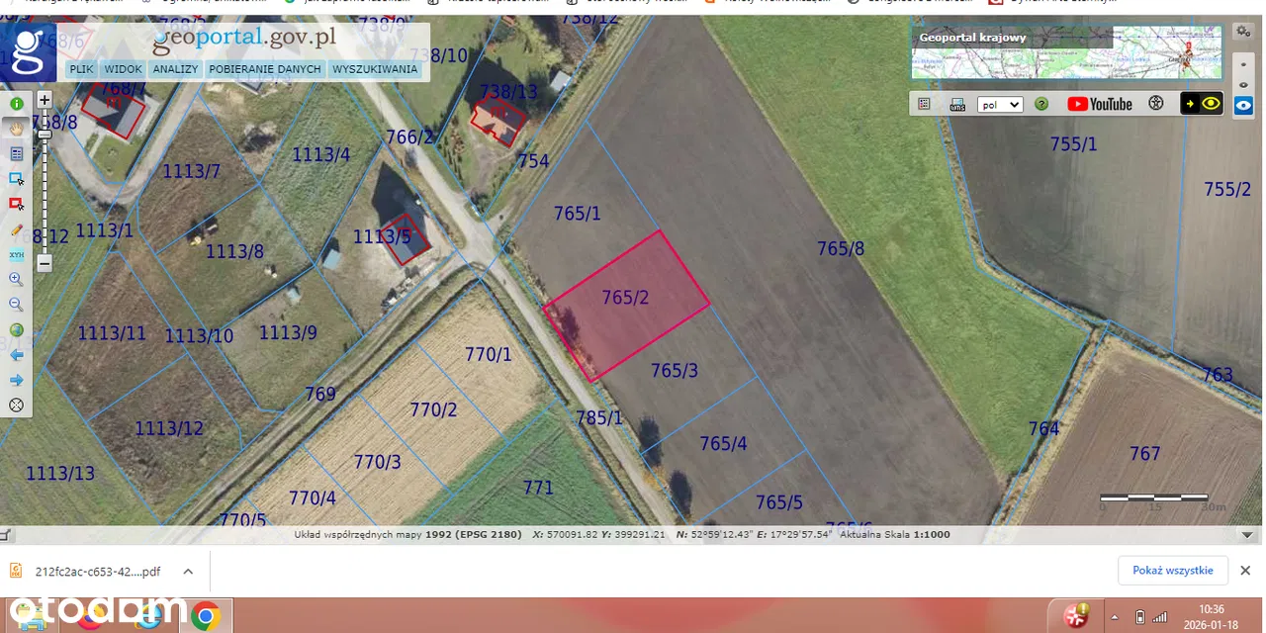Expand options for downloaded PDF file
Image resolution: width=1266 pixels, height=633 pixels.
188,571
